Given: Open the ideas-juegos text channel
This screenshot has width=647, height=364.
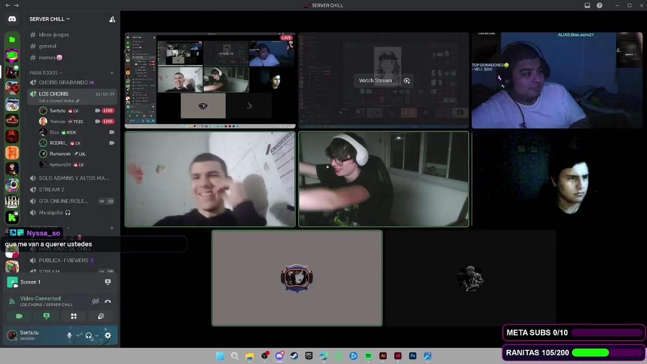Looking at the screenshot, I should [x=72, y=35].
